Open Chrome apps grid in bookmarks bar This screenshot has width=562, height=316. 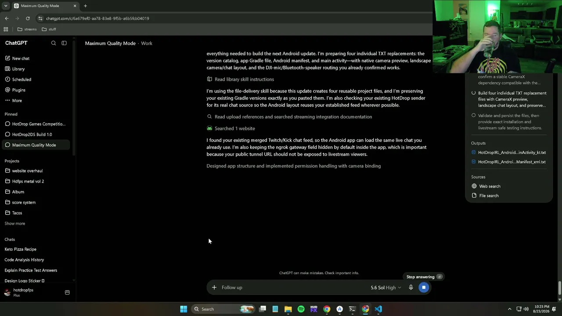point(6,29)
